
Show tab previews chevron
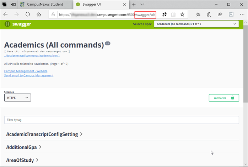[x=142, y=4]
